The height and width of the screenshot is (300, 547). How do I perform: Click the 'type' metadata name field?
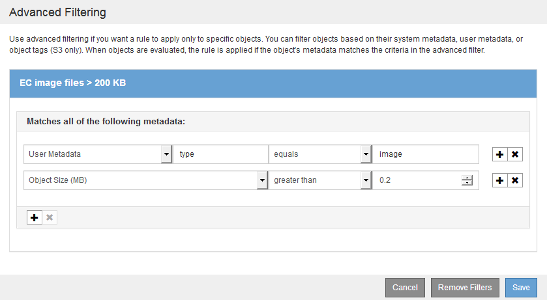tap(220, 154)
